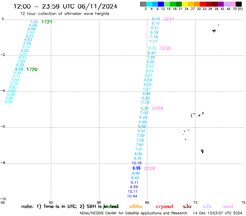Select wave height value 9.59
The image size is (246, 216).
(x=134, y=187)
